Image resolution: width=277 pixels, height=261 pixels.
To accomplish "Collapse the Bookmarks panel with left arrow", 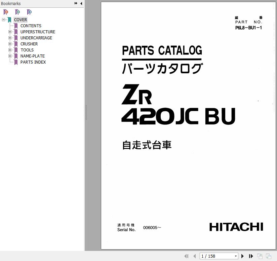I will click(81, 3).
